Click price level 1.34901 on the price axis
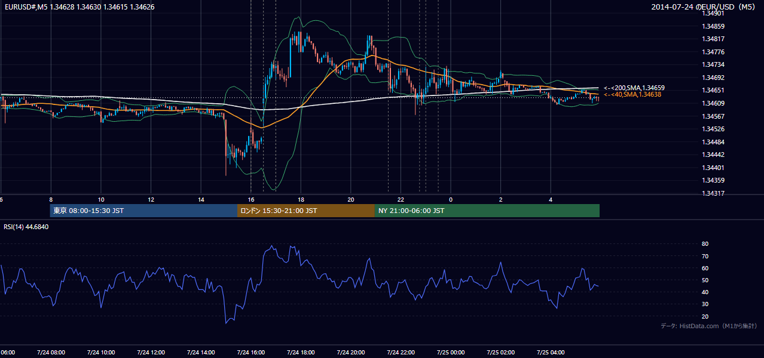The height and width of the screenshot is (358, 764). click(714, 13)
